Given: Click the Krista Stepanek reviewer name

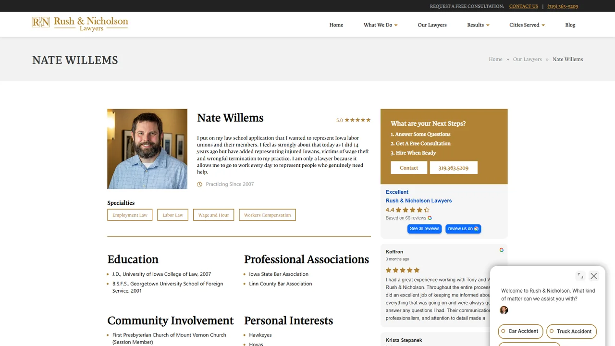Looking at the screenshot, I should [404, 340].
